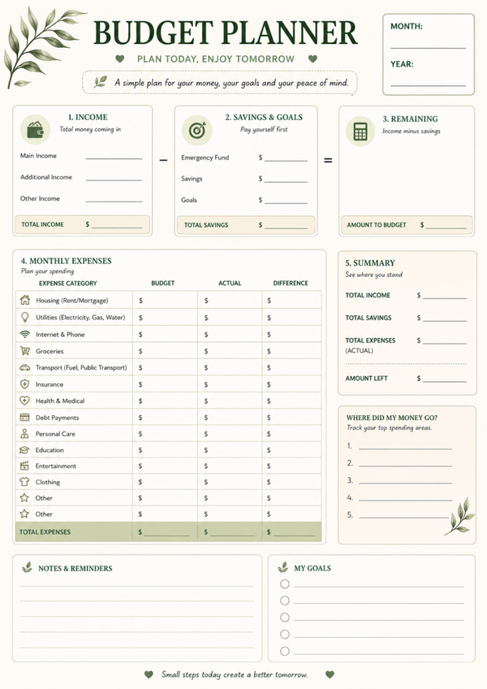Click the 'BUDGET' column header
Screen dimensions: 487x689
tap(163, 283)
